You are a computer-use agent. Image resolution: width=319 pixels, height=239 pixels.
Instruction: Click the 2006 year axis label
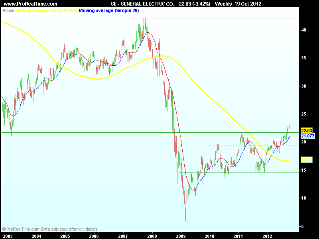(x=94, y=236)
